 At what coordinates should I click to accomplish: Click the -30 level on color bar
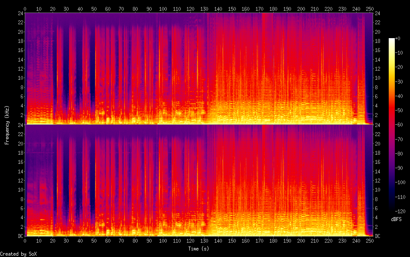399,81
